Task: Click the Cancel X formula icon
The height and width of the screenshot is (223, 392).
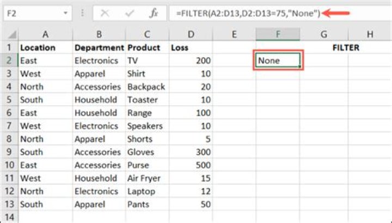Action: click(105, 13)
